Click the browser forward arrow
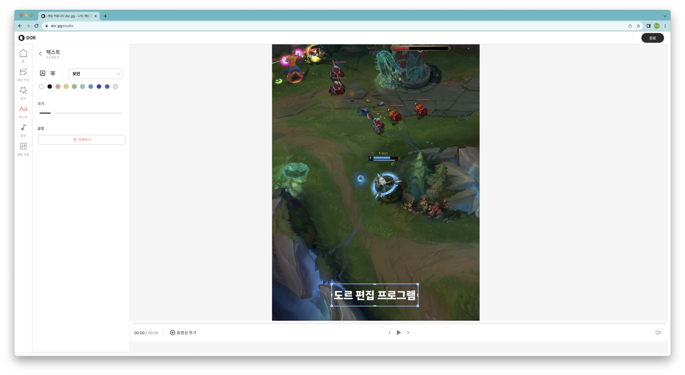685x375 pixels. coord(28,26)
